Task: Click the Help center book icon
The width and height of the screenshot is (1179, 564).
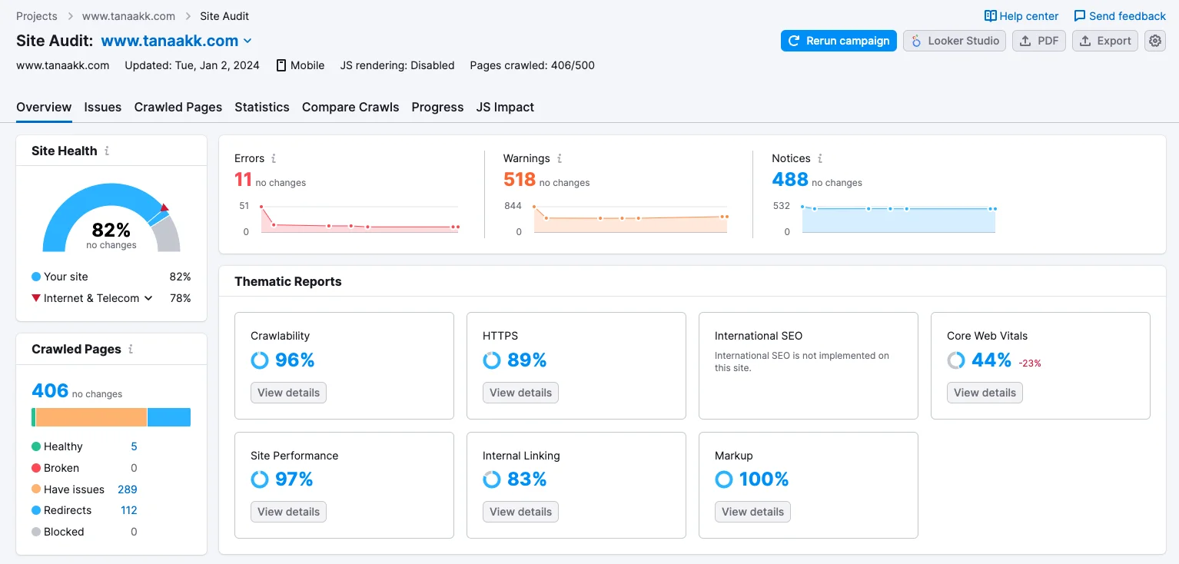Action: point(991,16)
